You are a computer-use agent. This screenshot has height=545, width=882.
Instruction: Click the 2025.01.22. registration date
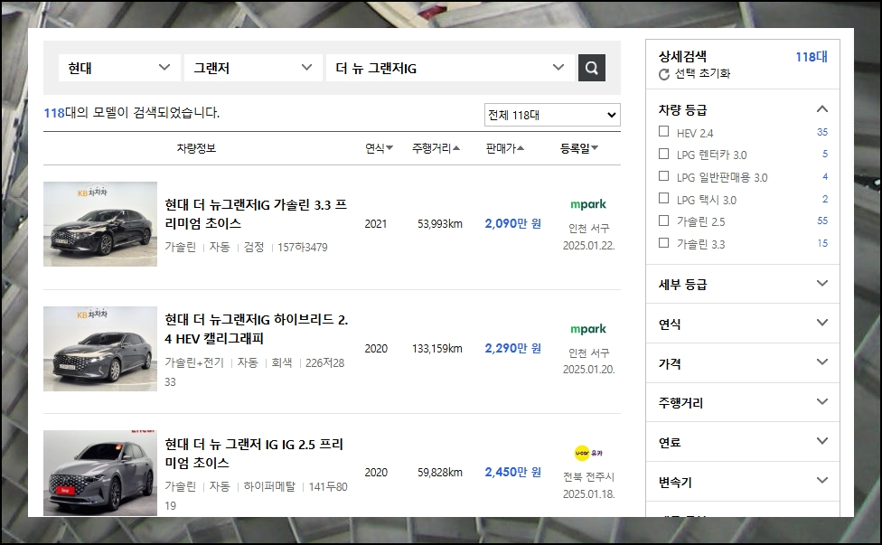(588, 246)
